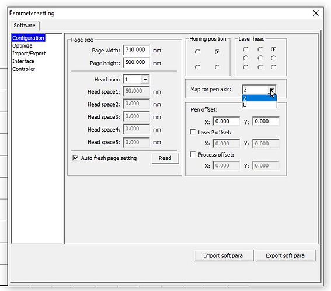Close the Parameter setting dialog
The width and height of the screenshot is (331, 291).
316,13
